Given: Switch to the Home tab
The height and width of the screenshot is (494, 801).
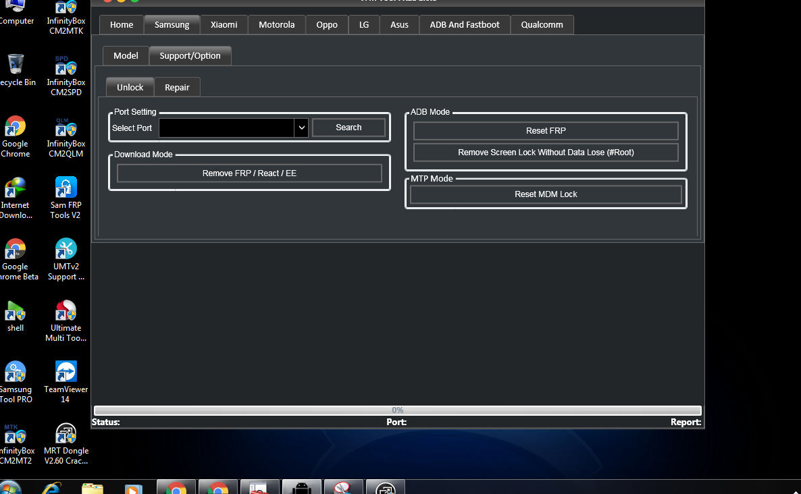Looking at the screenshot, I should [122, 24].
